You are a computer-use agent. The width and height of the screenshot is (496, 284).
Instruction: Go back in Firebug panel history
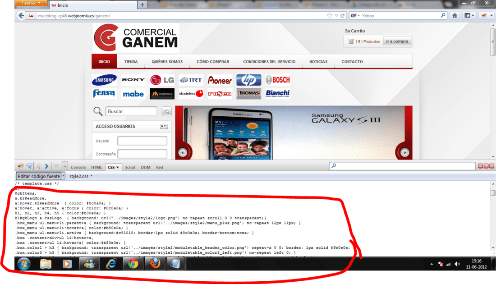point(39,166)
